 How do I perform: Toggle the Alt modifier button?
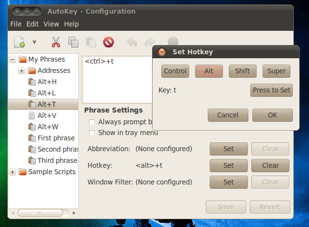(x=209, y=71)
